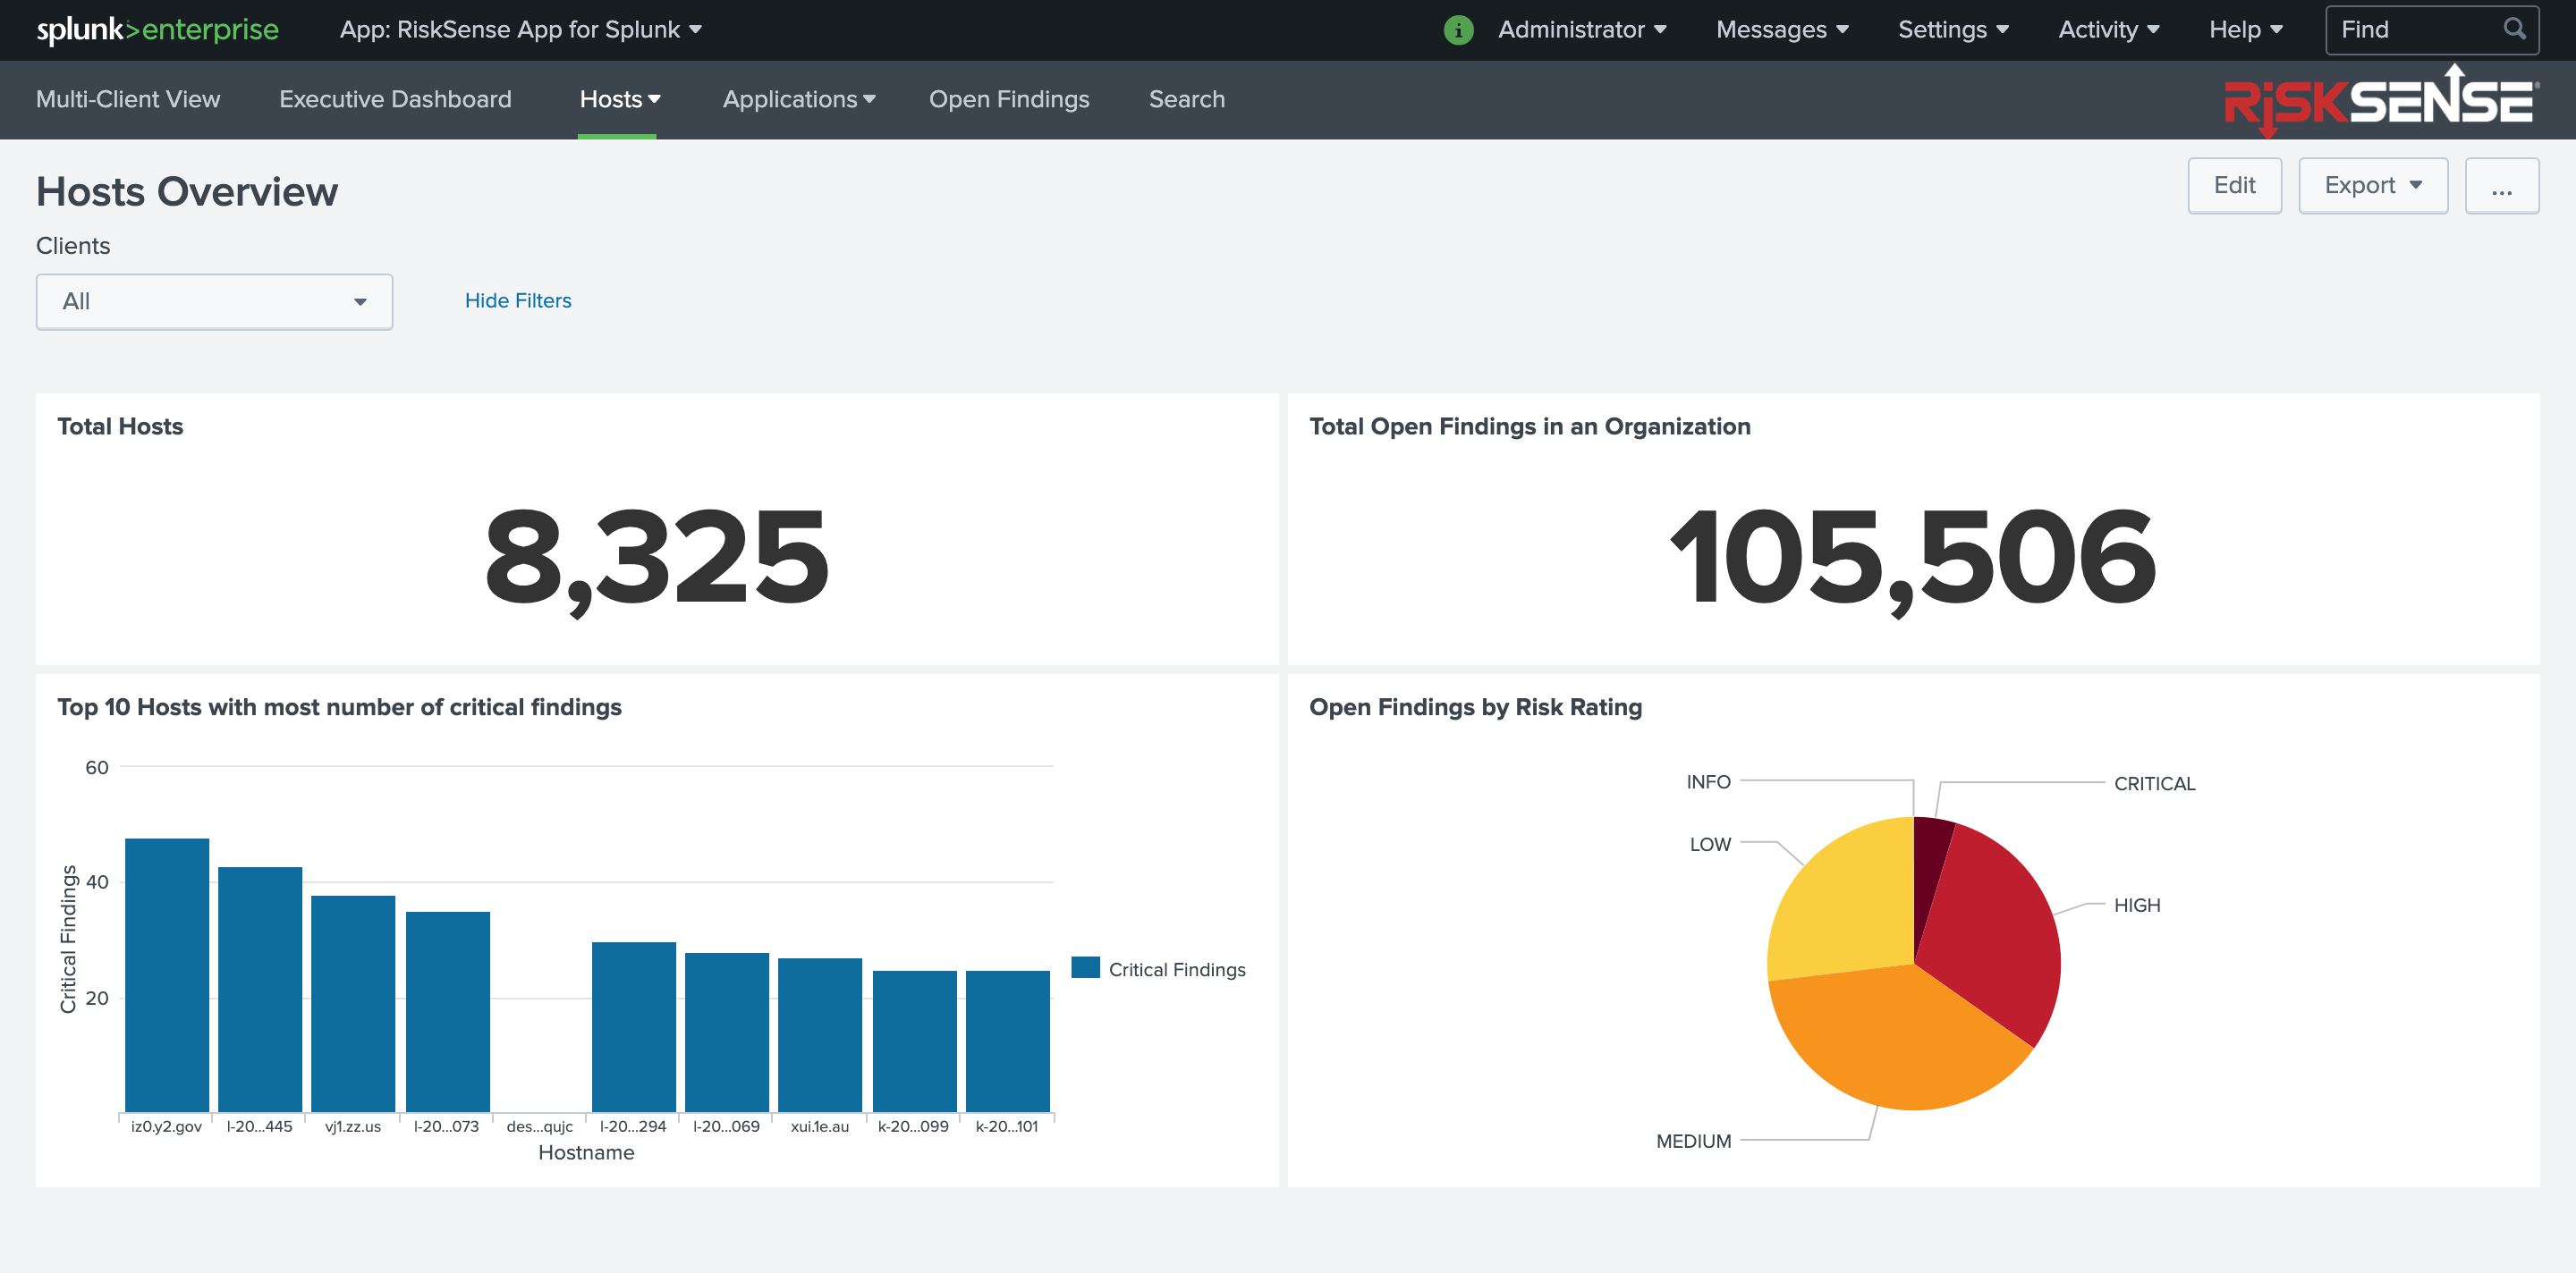Click the xui.1e.au bar

(820, 1034)
